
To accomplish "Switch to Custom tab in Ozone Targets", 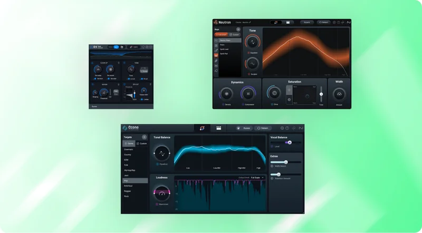I will [x=141, y=144].
